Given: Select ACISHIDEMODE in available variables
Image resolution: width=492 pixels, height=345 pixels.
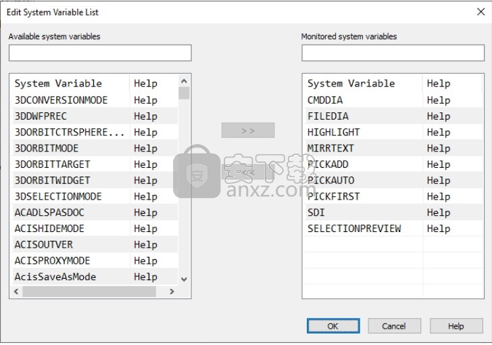Looking at the screenshot, I should (x=49, y=228).
